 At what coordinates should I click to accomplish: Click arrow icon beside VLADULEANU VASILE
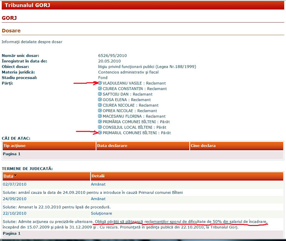pos(100,83)
